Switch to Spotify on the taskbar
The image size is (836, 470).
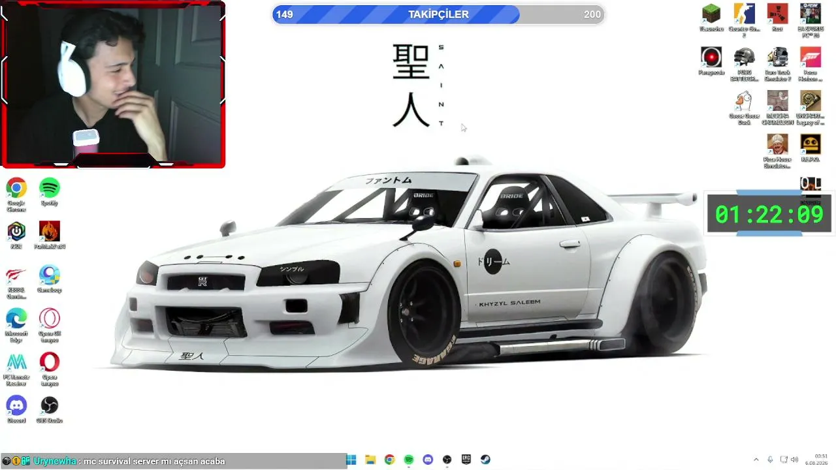(409, 460)
